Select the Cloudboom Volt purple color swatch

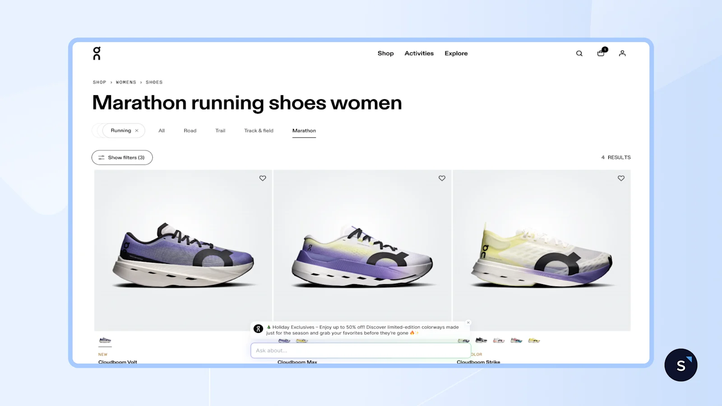105,340
